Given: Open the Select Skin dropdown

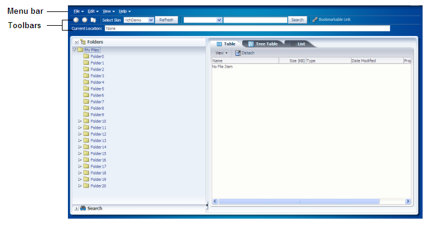Looking at the screenshot, I should pyautogui.click(x=139, y=20).
